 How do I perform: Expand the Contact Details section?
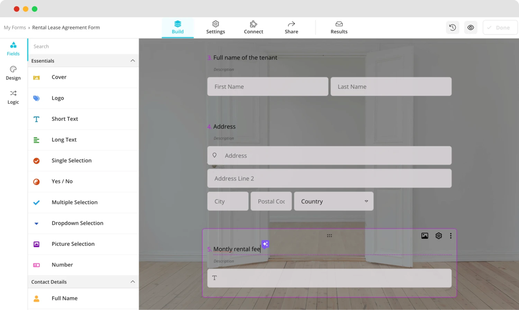tap(132, 281)
